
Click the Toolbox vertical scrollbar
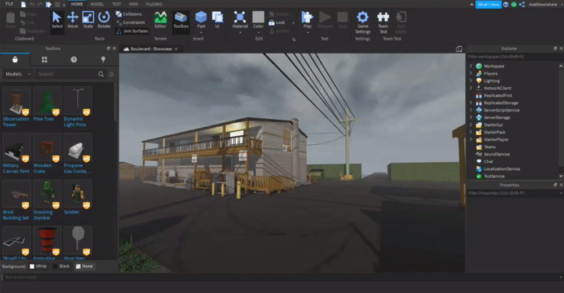(116, 103)
